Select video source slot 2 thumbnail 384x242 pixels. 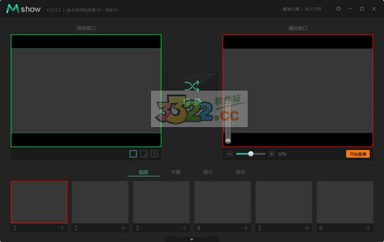click(100, 202)
